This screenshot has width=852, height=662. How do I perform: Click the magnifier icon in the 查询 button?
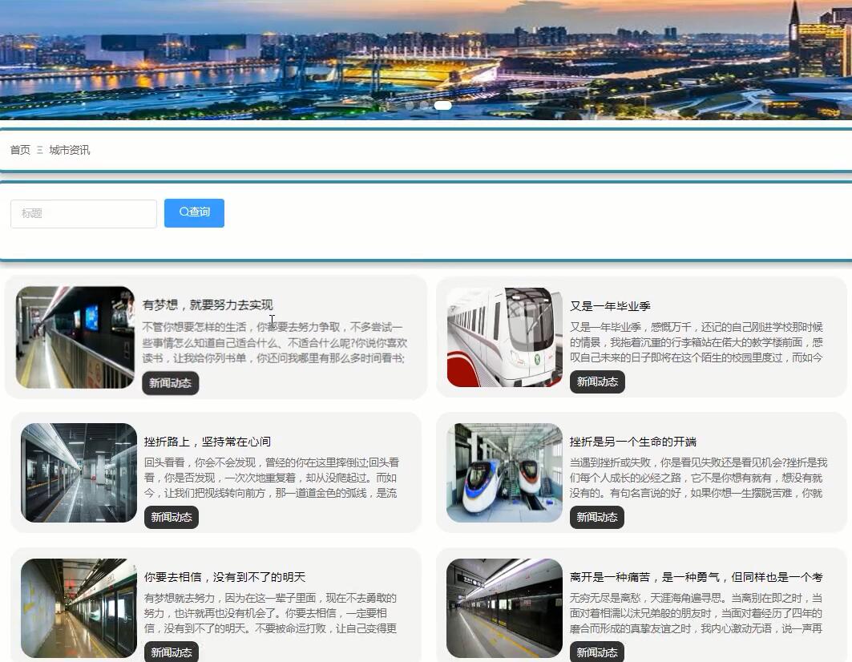tap(183, 212)
